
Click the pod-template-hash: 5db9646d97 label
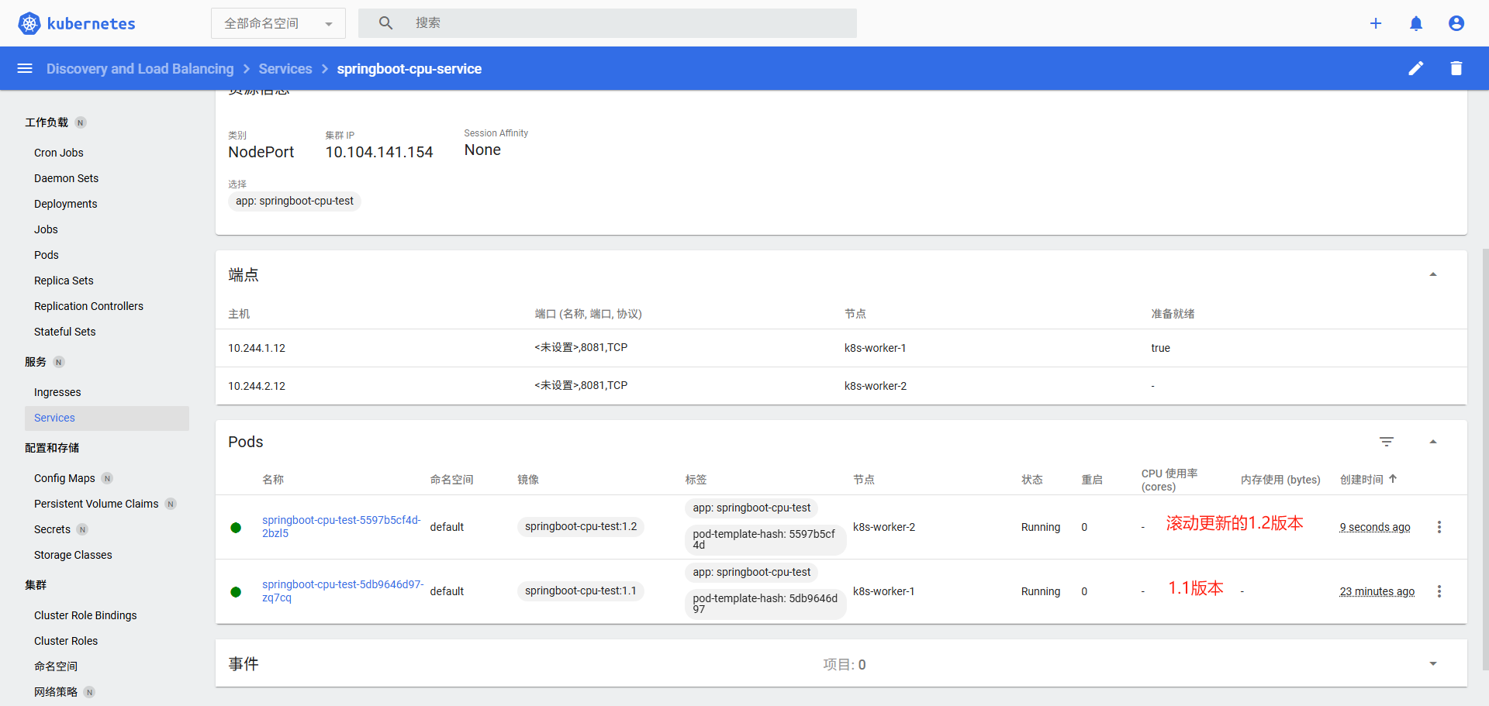[x=765, y=604]
